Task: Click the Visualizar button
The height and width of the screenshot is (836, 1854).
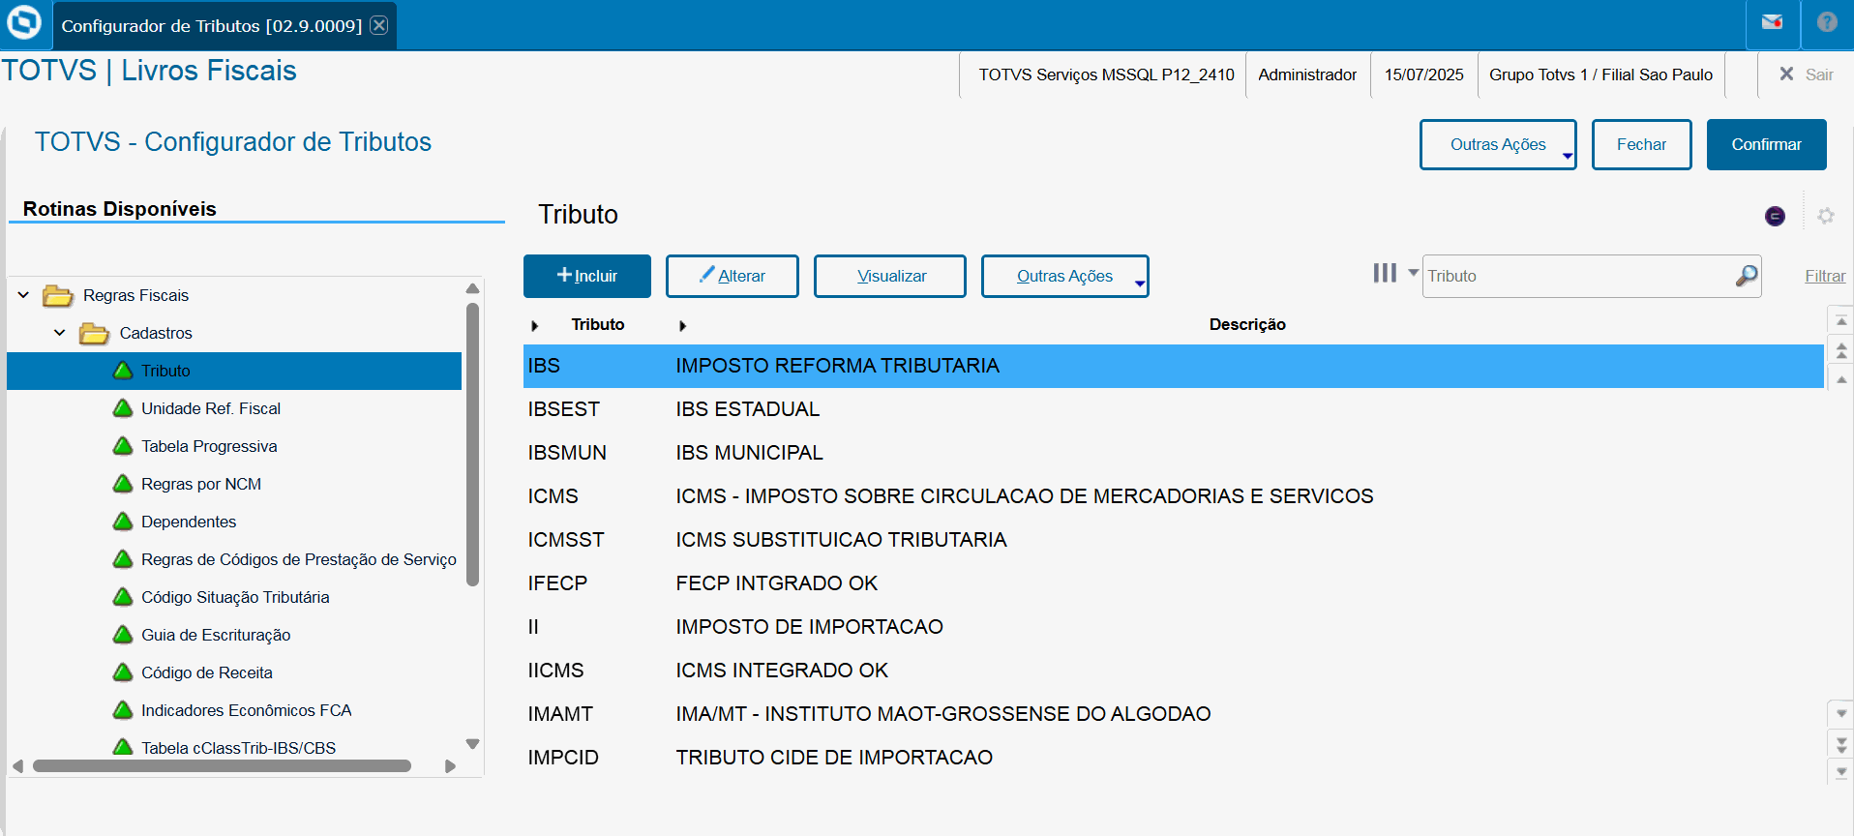Action: tap(890, 276)
